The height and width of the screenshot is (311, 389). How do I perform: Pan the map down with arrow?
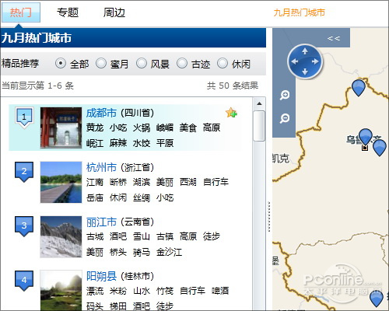tap(305, 72)
